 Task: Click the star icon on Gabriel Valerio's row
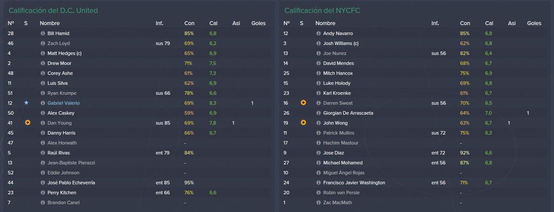click(27, 103)
